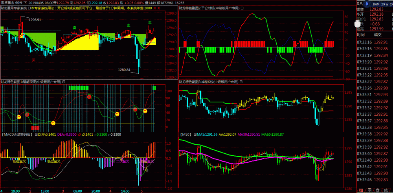Click the yellow smiley at the 13:00 bottom
393x193 pixels.
(53, 123)
